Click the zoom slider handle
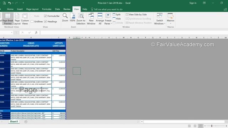The width and height of the screenshot is (228, 128). coord(212,126)
